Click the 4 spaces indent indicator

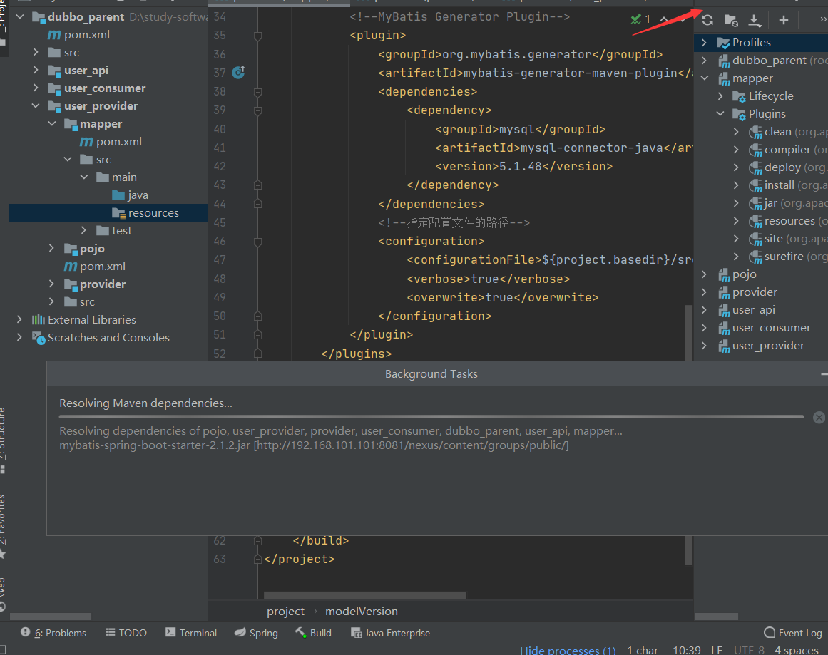coord(797,650)
